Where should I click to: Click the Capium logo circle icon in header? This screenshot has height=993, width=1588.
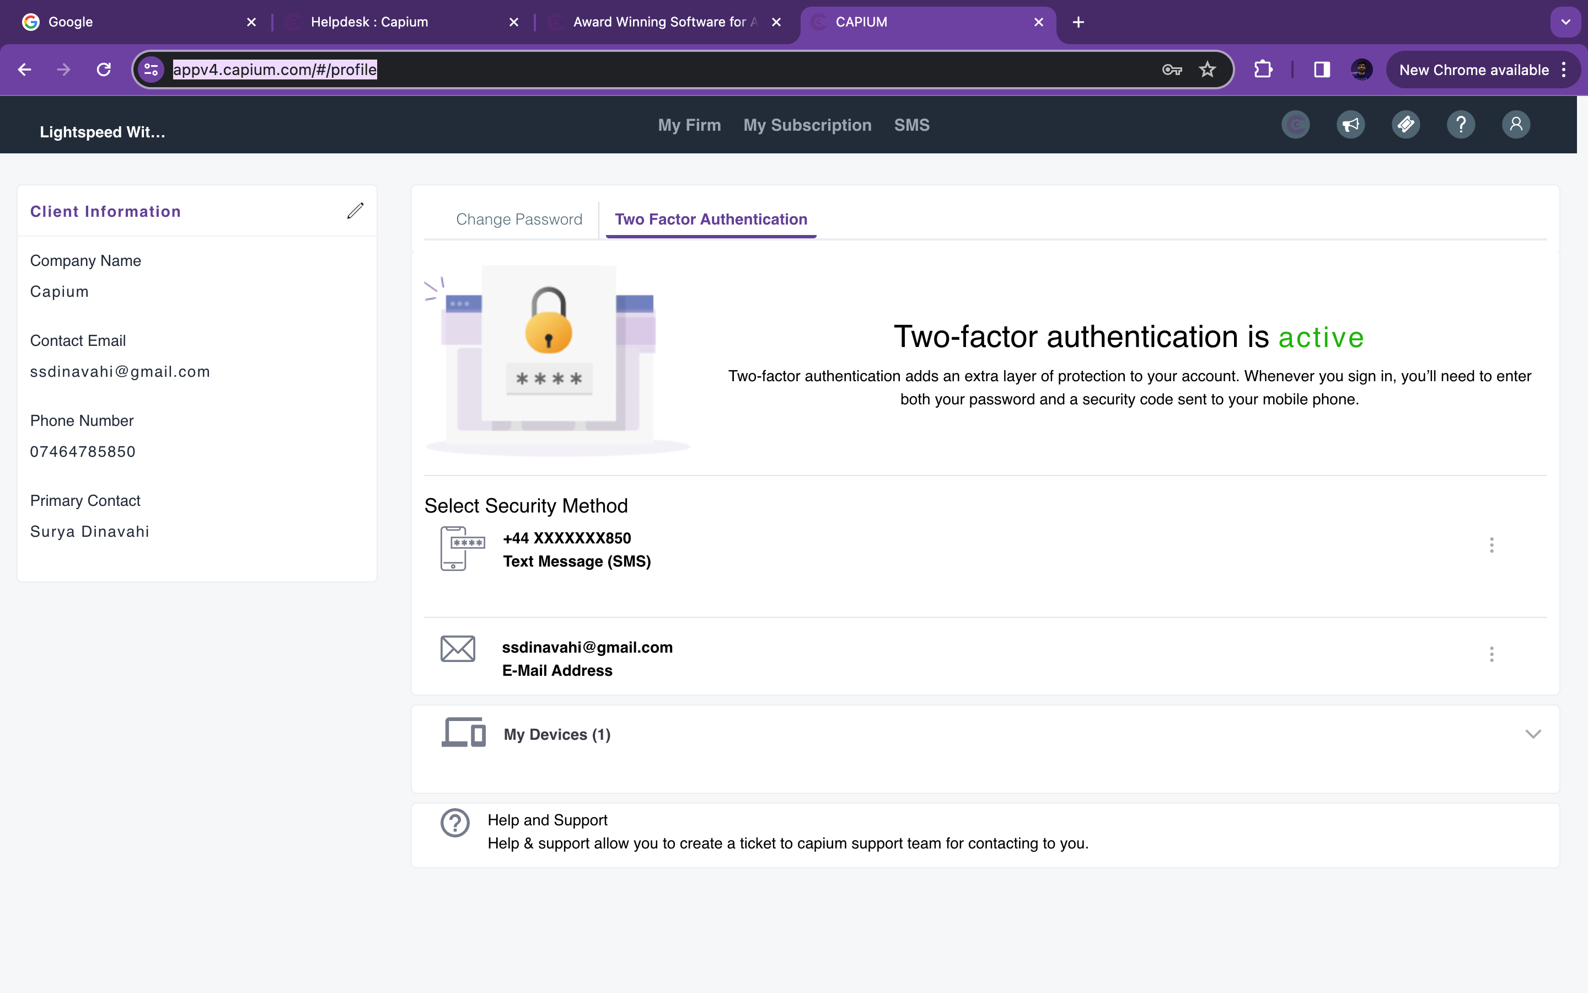[1295, 125]
